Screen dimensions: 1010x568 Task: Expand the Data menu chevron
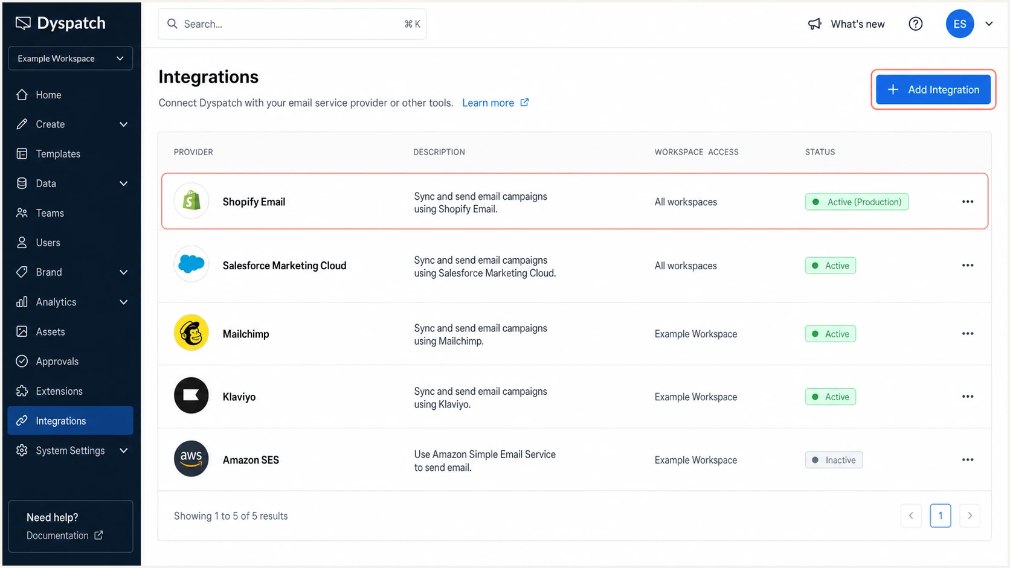pyautogui.click(x=124, y=183)
